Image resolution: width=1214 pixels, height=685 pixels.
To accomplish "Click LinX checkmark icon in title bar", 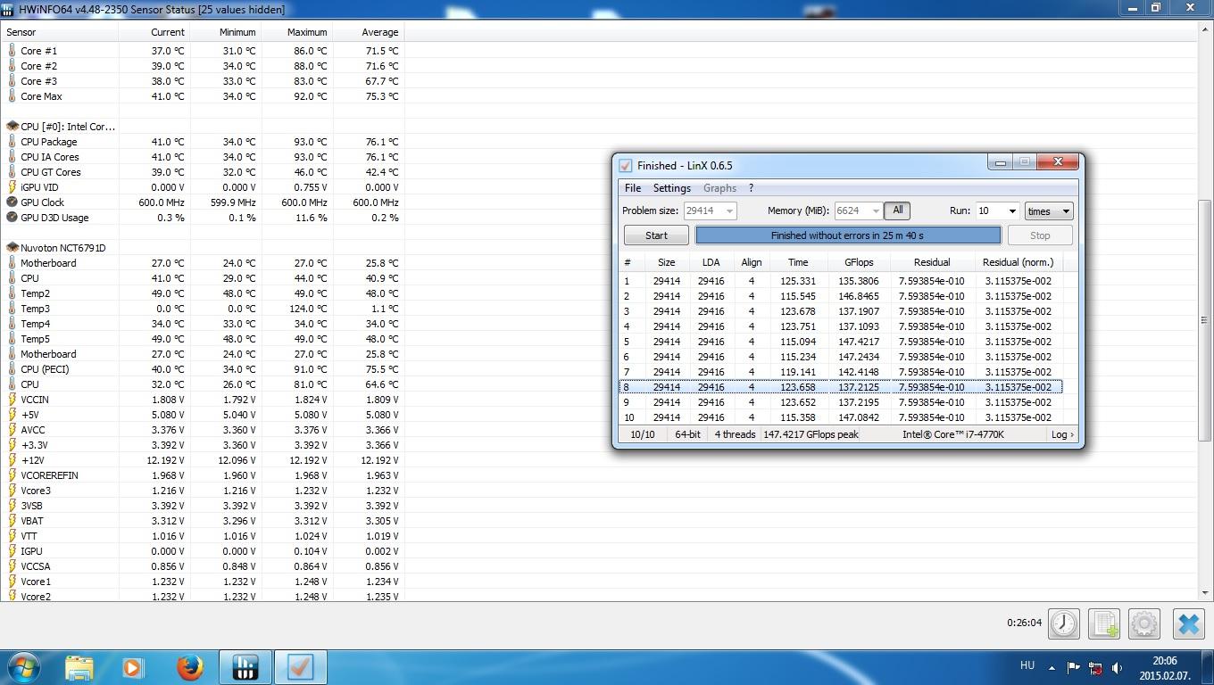I will pos(626,165).
